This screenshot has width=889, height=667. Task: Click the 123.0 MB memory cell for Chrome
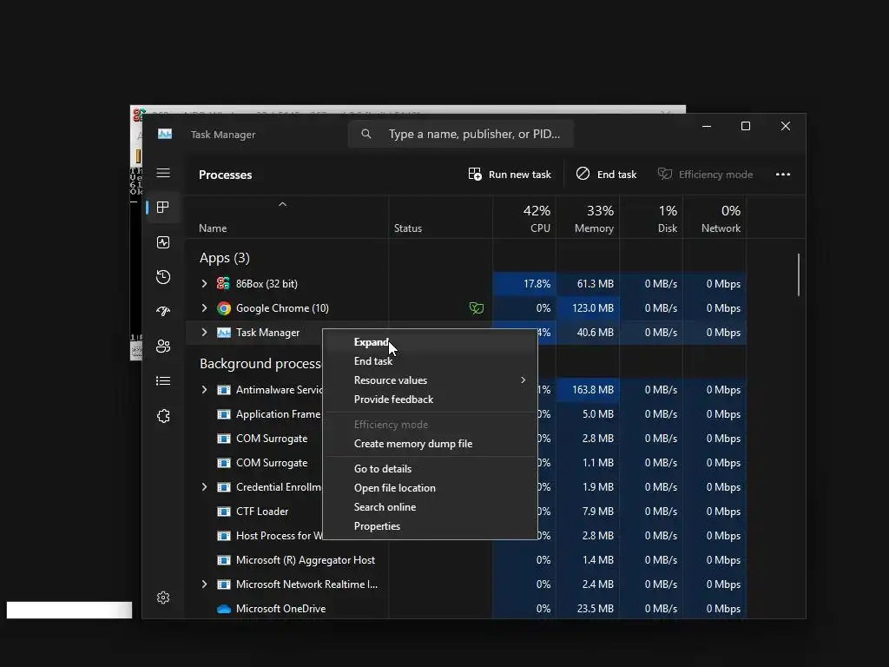588,308
